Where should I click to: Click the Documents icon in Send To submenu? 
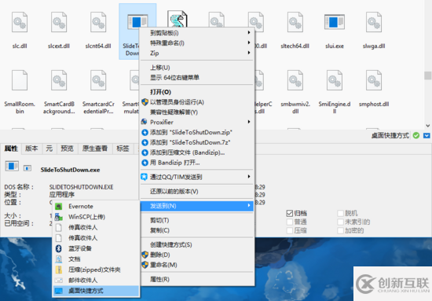(58, 259)
